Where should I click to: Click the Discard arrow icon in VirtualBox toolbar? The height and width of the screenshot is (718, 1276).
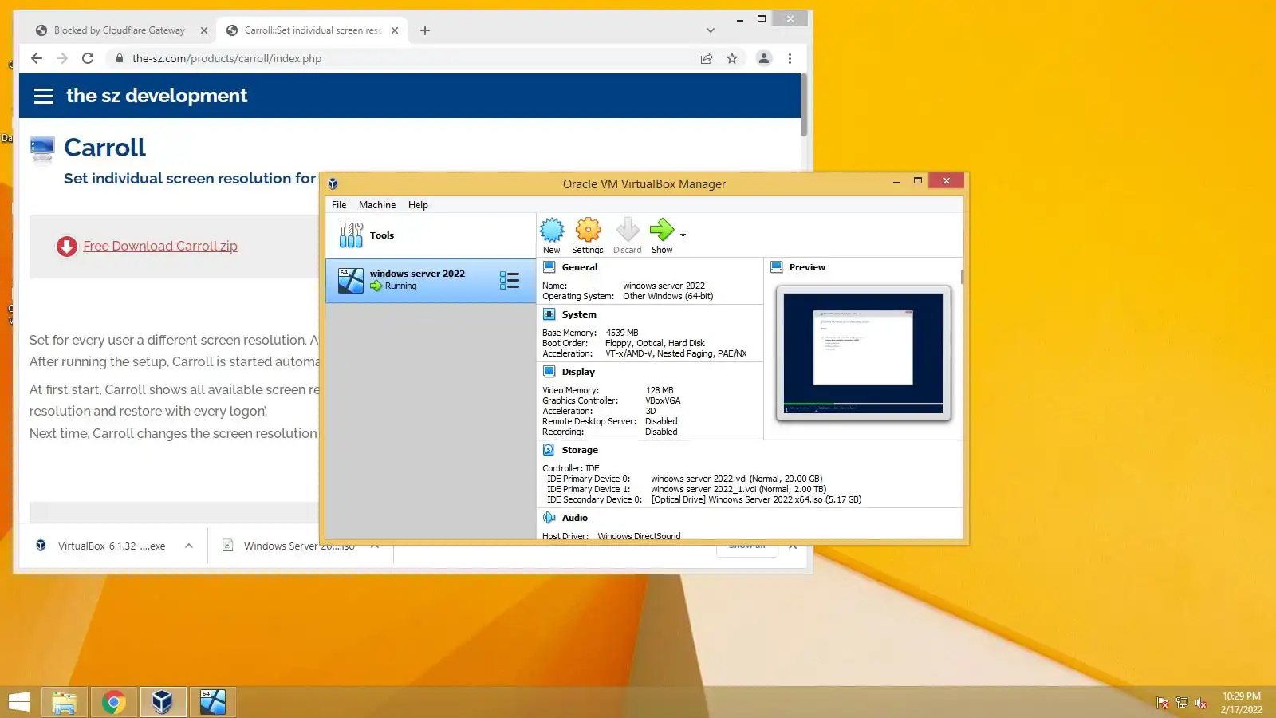628,231
